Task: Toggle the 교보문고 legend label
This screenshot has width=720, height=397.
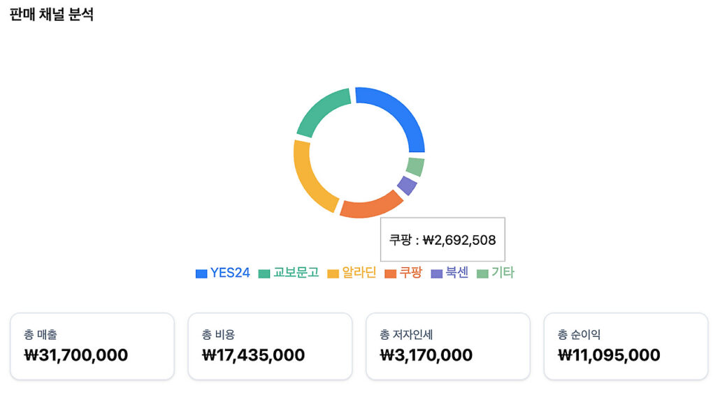Action: [x=296, y=273]
